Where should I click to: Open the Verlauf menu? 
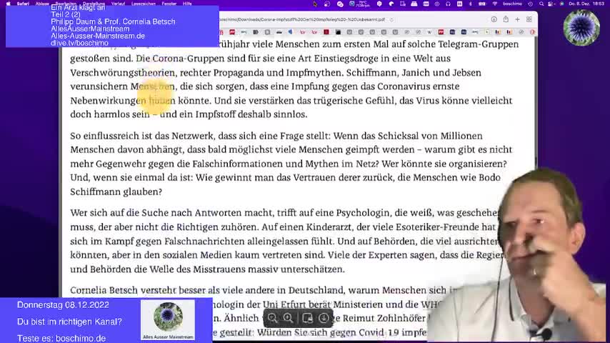pyautogui.click(x=119, y=4)
